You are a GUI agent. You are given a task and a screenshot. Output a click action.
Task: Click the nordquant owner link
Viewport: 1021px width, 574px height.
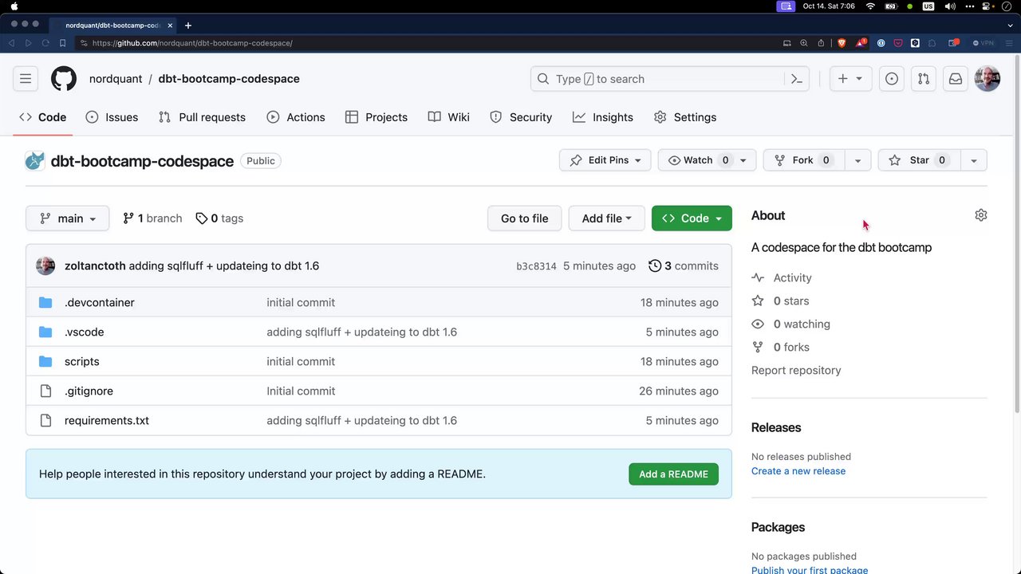pos(116,79)
